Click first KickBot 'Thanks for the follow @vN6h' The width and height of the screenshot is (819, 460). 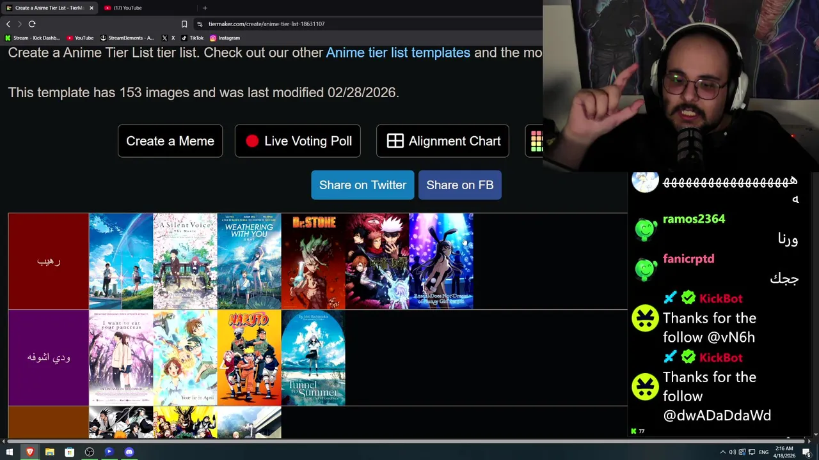coord(709,327)
